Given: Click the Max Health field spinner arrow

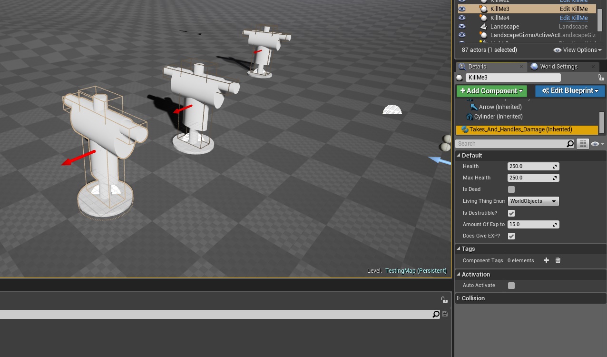Looking at the screenshot, I should pos(555,178).
